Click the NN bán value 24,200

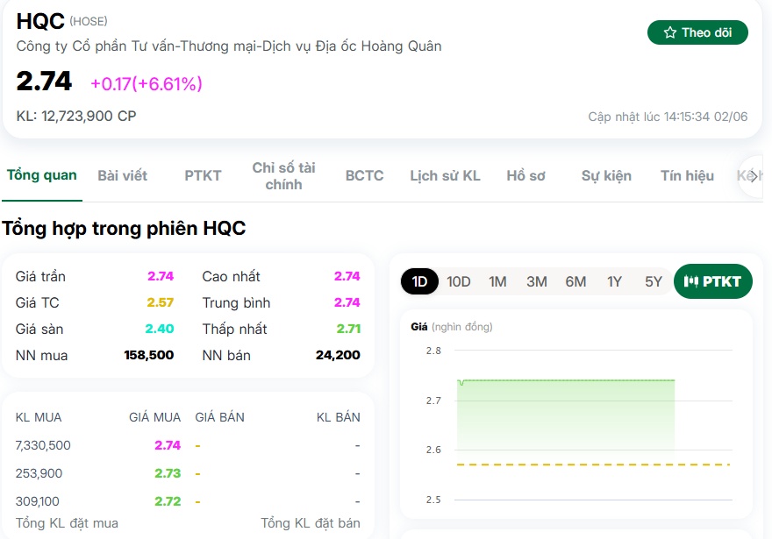[338, 355]
